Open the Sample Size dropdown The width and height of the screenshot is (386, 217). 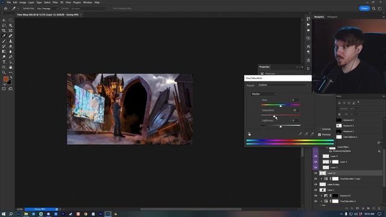click(x=48, y=8)
